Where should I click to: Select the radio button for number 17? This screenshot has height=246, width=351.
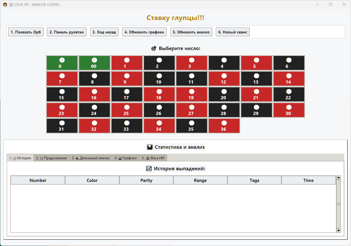[x=127, y=94]
